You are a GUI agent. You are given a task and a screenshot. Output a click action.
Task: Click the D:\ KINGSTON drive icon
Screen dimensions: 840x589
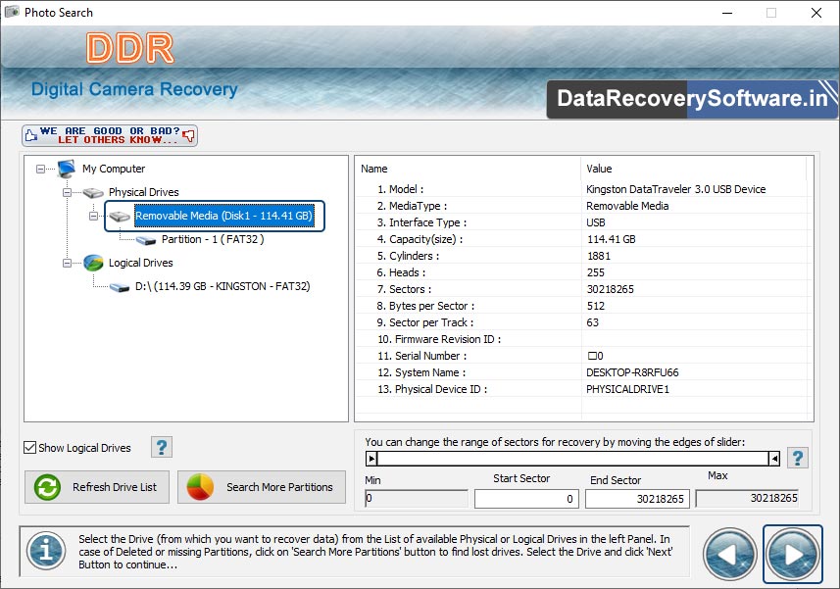tap(120, 287)
